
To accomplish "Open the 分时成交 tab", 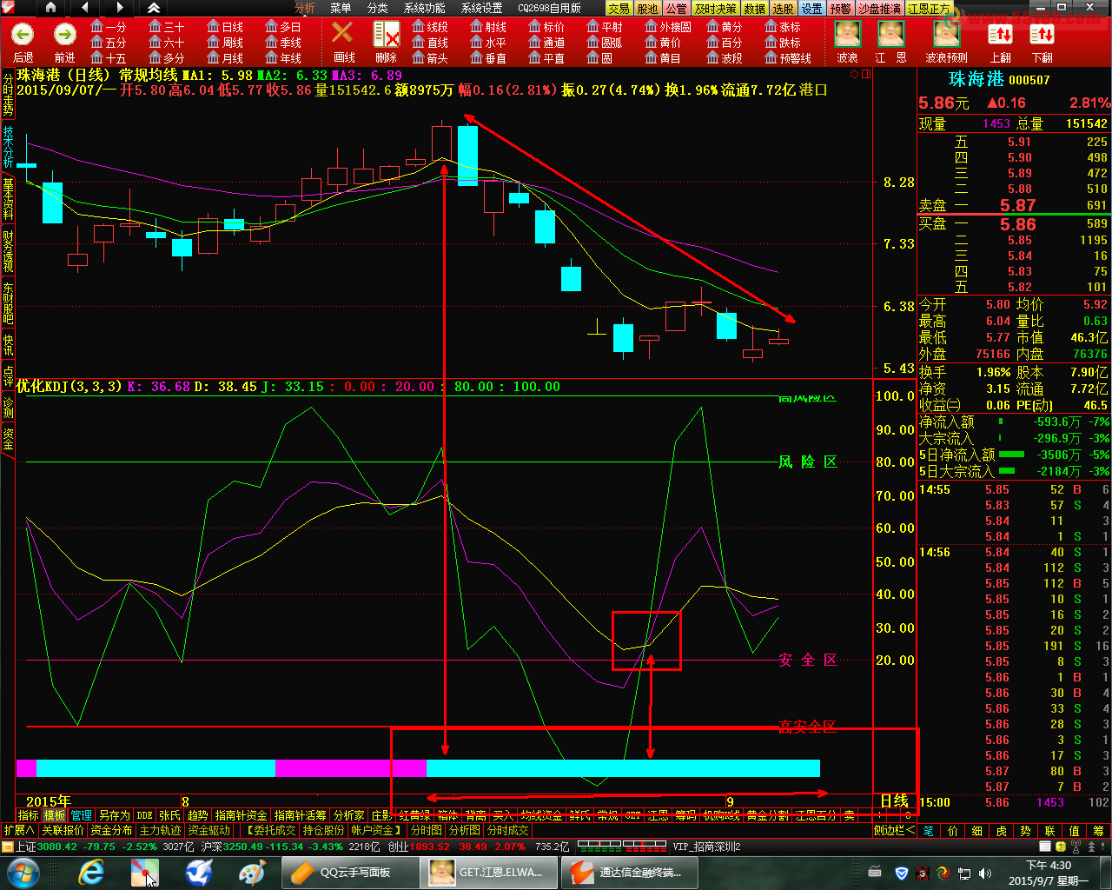I will tap(508, 831).
